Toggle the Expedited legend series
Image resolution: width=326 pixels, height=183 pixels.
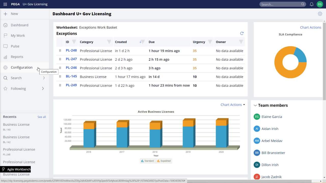coord(164,161)
